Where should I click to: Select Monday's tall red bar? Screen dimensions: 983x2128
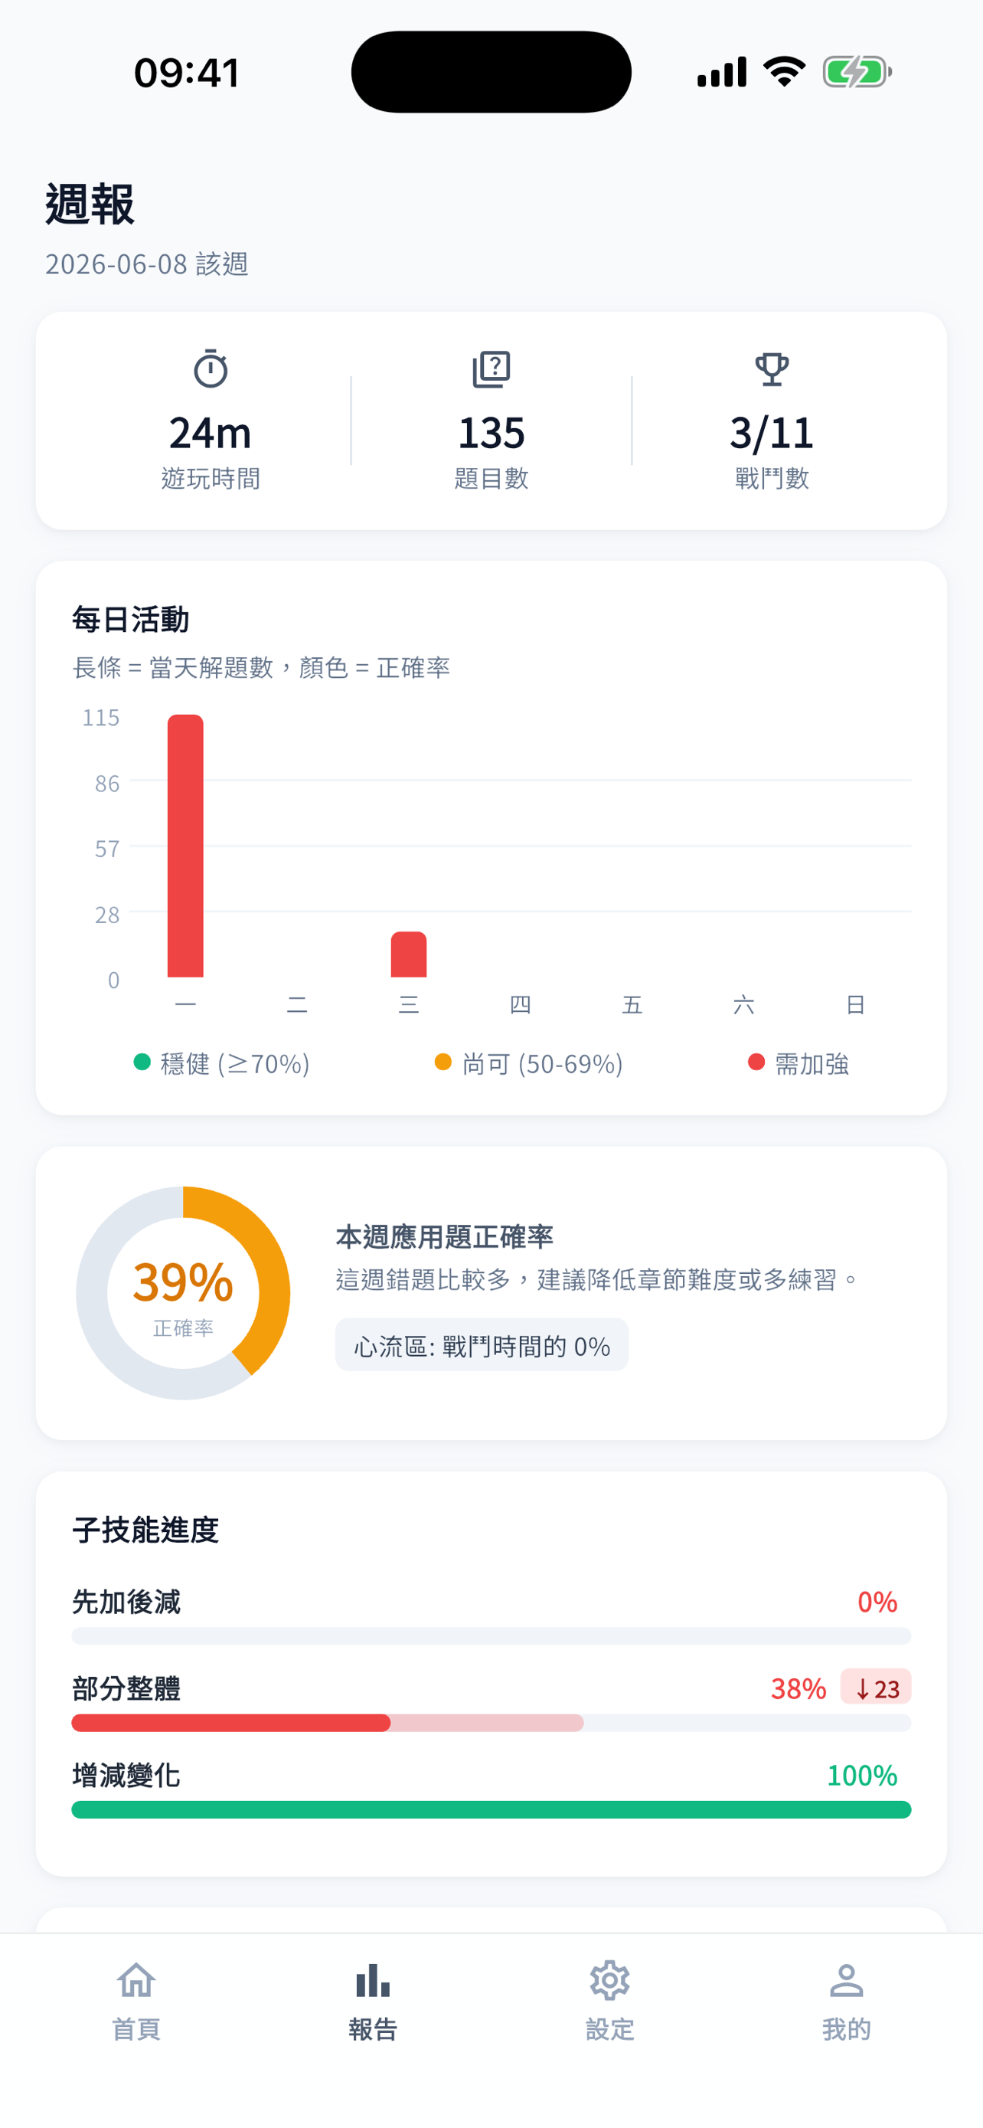186,845
